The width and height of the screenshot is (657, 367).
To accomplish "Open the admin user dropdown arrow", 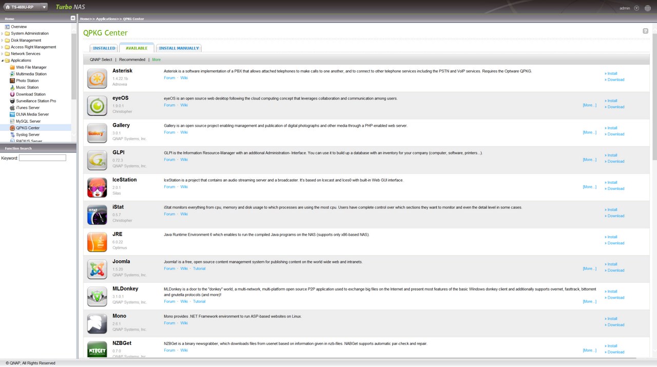I will [x=636, y=8].
